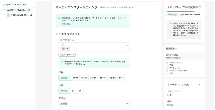Open the three-dot menu for 広告セット

(32, 10)
